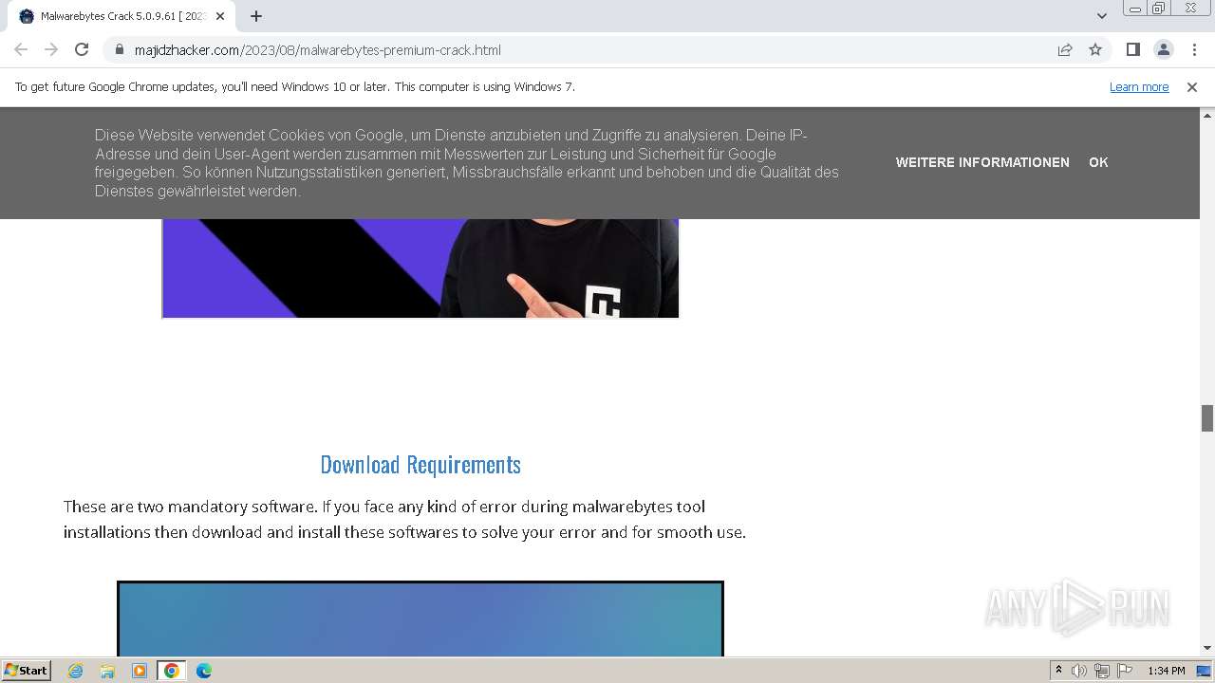Show hidden system tray icons
The image size is (1215, 683).
point(1059,671)
